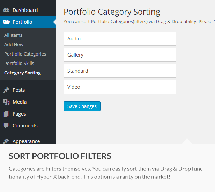Screen dimensions: 215x192
Task: Select the Gallery category row
Action: (119, 55)
